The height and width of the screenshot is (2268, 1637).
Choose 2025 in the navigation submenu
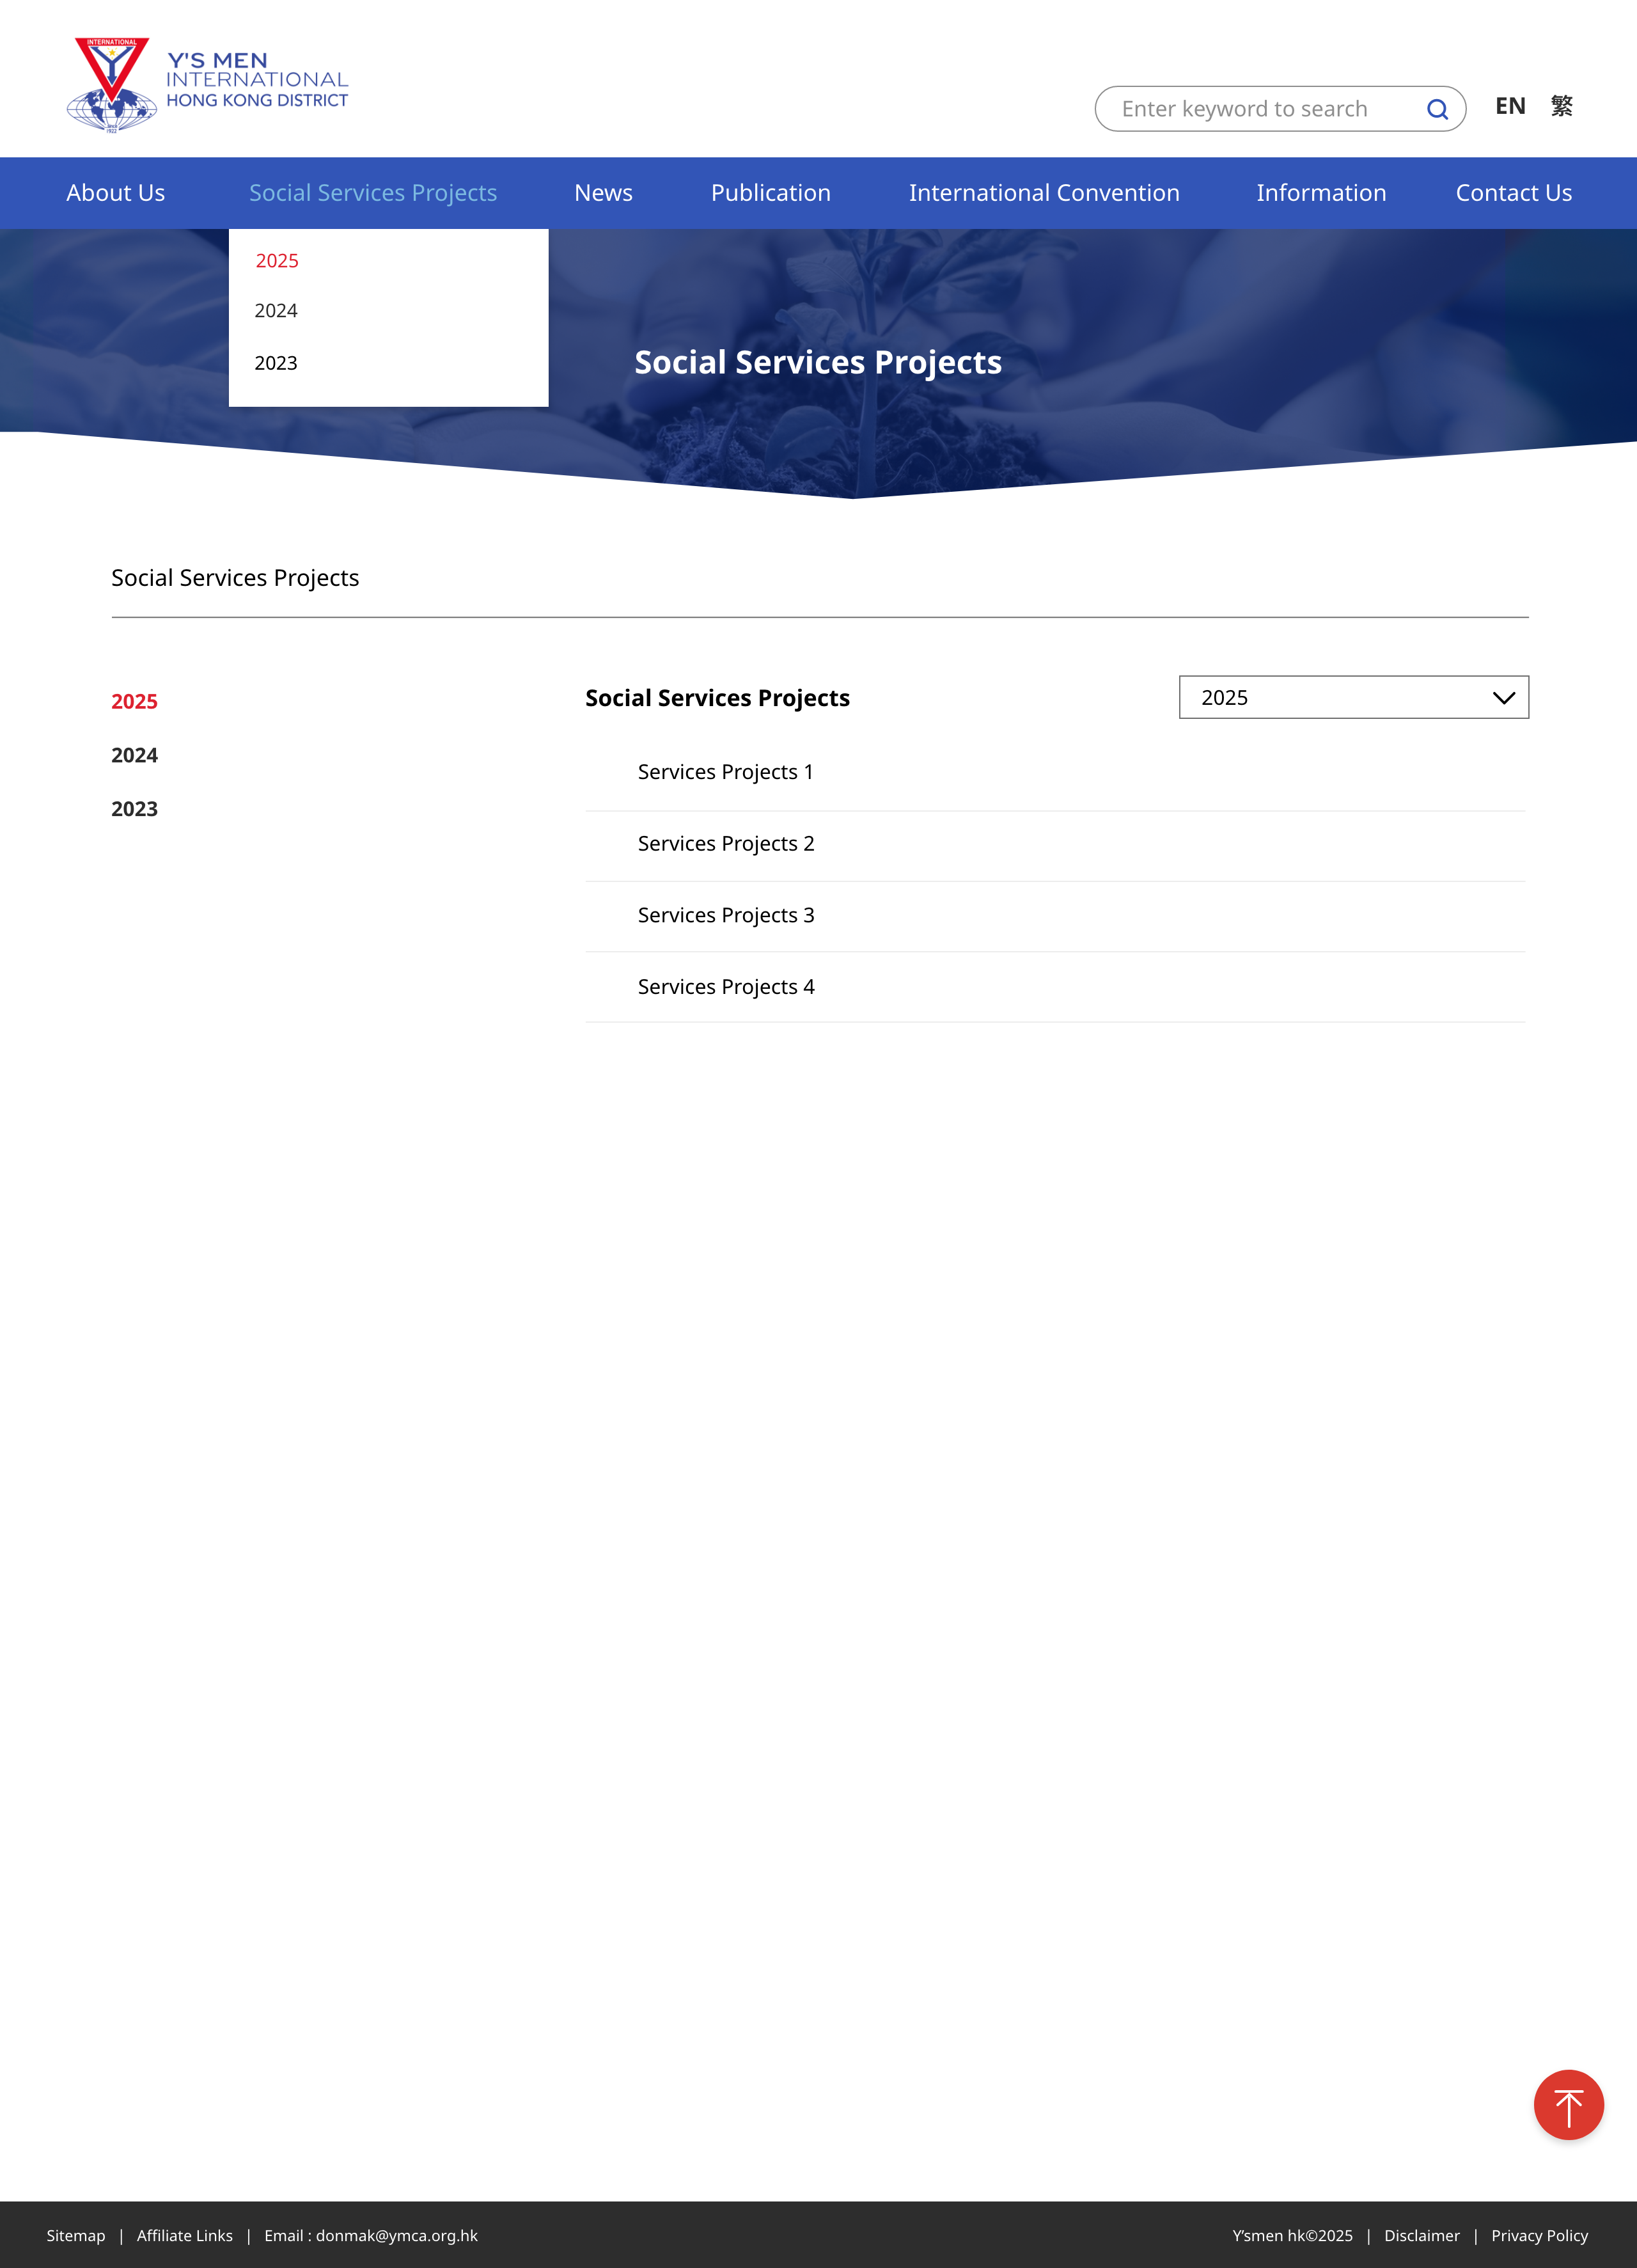coord(277,261)
